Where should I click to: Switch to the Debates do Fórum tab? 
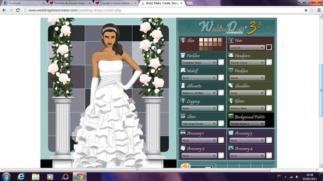pyautogui.click(x=70, y=3)
